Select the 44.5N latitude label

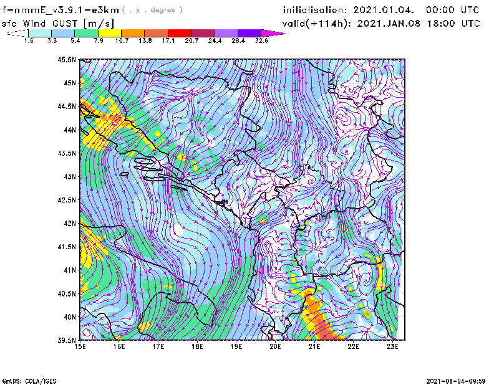pyautogui.click(x=67, y=106)
